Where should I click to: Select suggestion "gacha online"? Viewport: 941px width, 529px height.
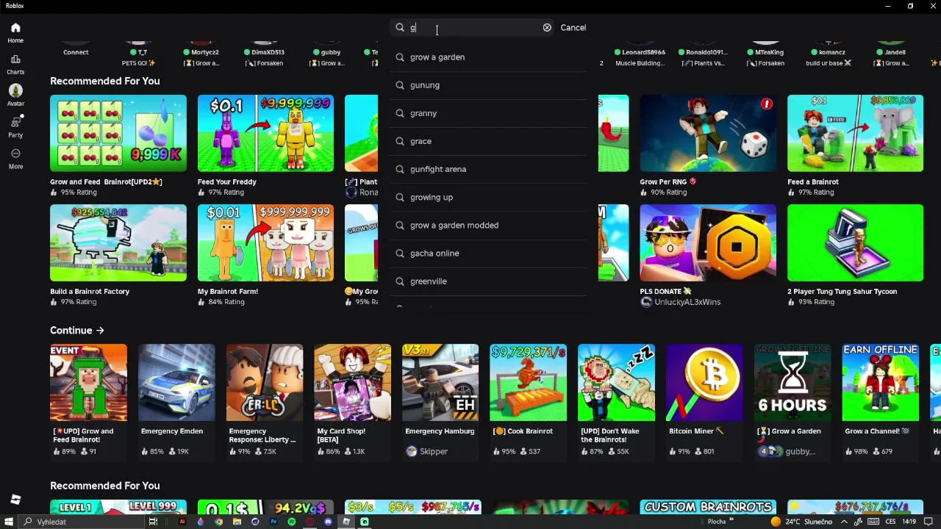click(490, 253)
